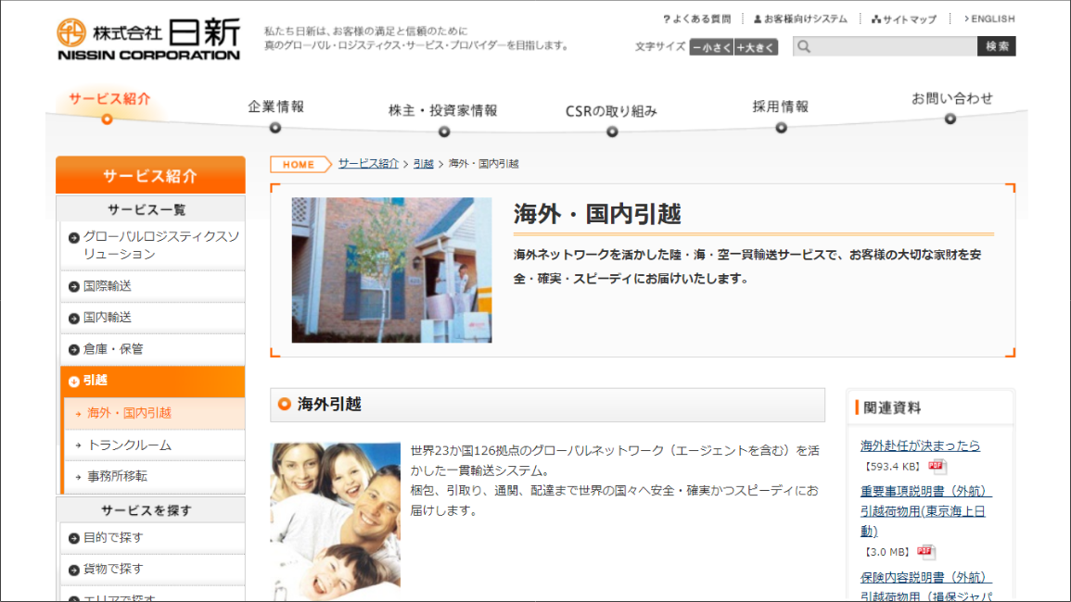
Task: Click the PDF icon beside 593.4 KB
Action: coord(936,466)
